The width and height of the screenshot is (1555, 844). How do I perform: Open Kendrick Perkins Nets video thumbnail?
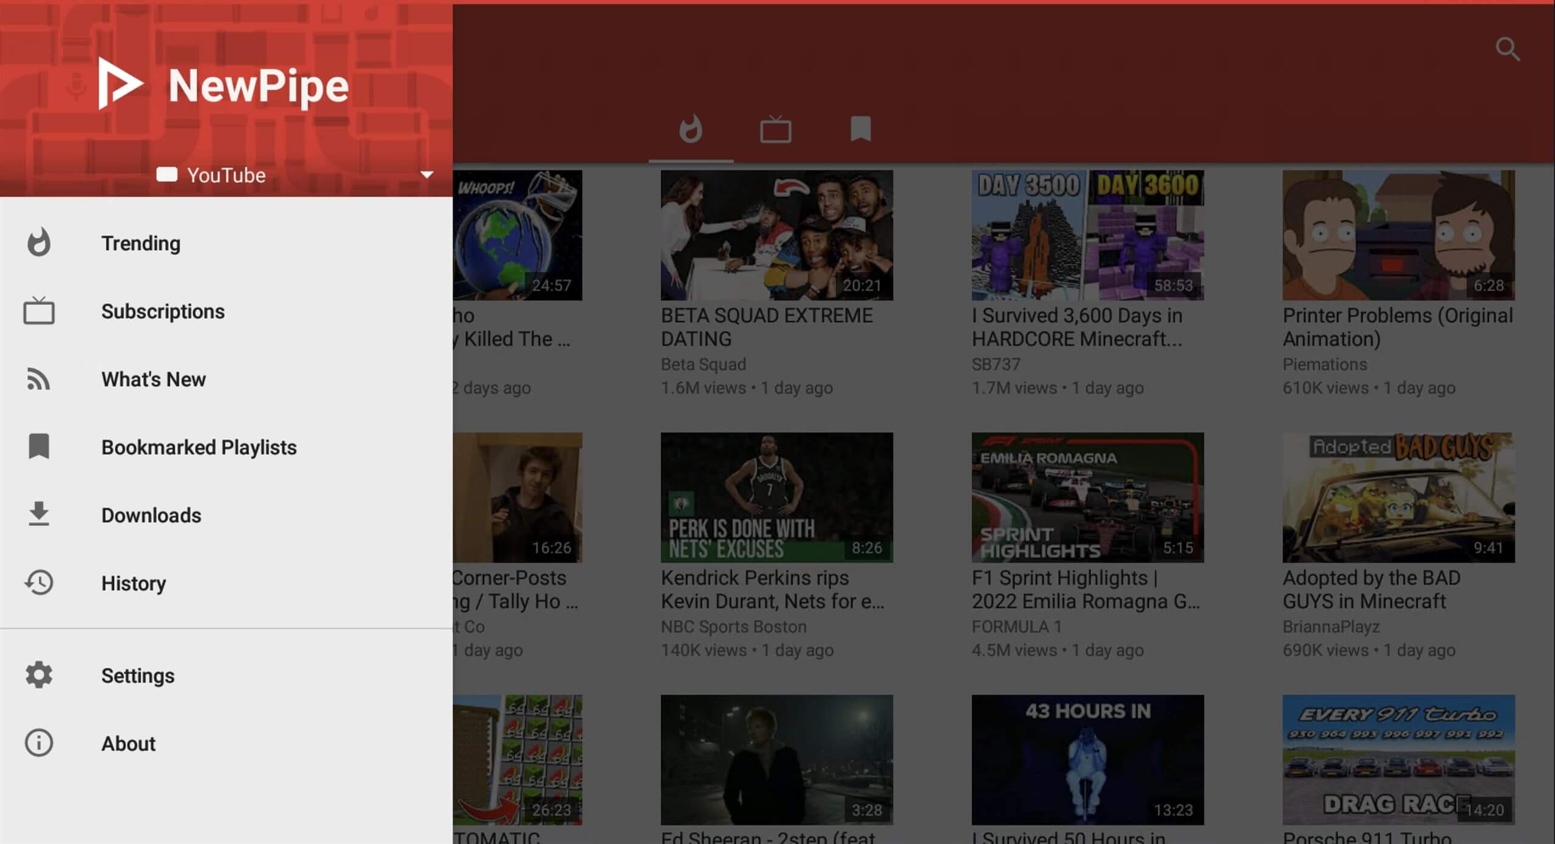(x=776, y=497)
